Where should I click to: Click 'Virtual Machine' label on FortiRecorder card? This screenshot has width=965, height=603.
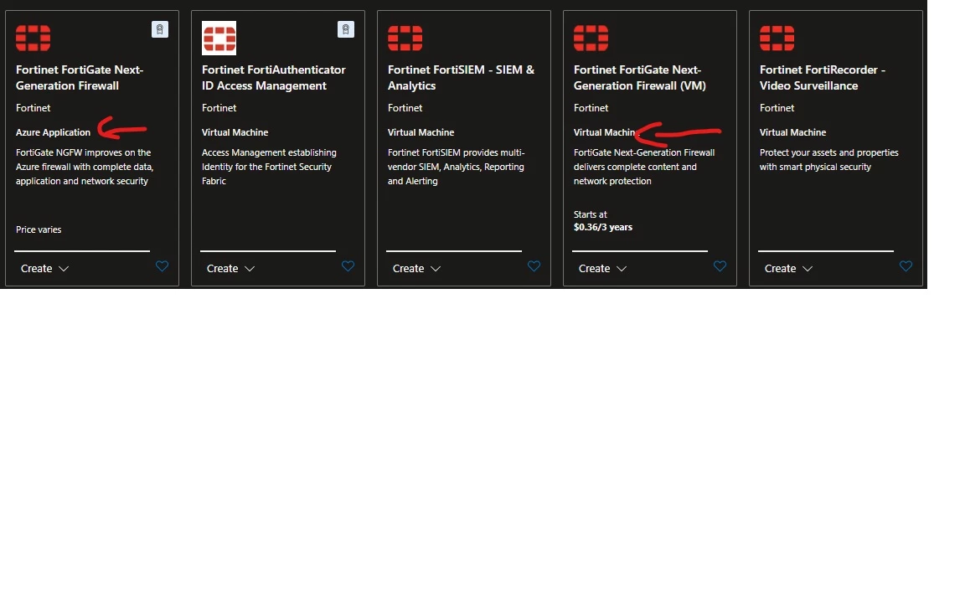792,132
